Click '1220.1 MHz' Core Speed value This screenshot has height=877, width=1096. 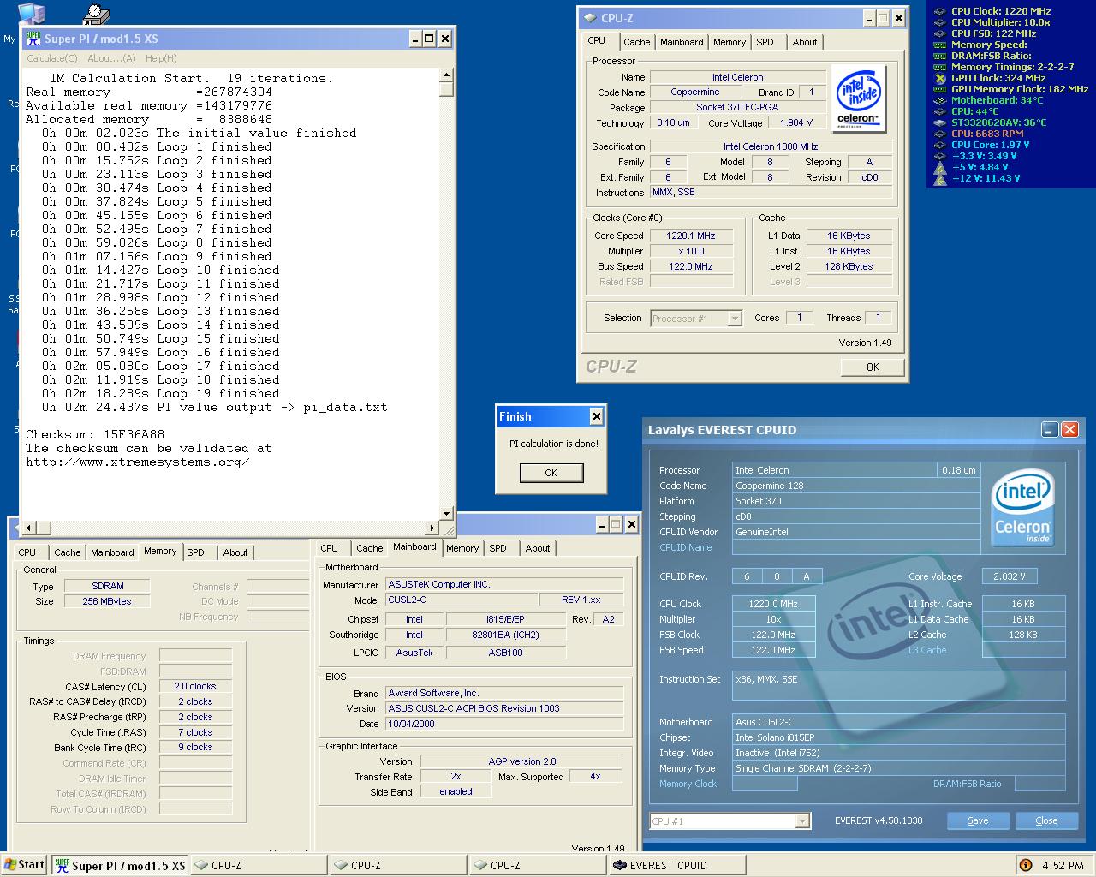691,236
